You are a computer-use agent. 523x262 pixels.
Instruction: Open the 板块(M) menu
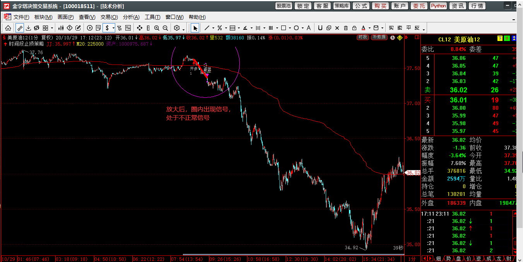point(43,17)
